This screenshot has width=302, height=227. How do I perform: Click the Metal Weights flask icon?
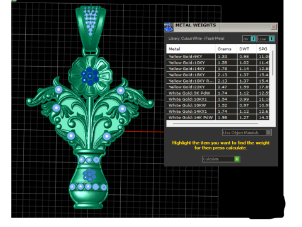coord(169,27)
